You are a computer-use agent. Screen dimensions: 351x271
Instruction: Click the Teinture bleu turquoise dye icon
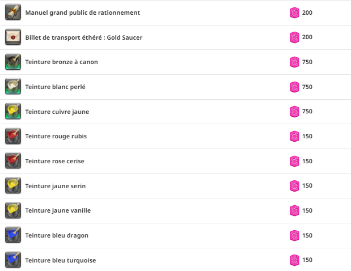pos(13,260)
